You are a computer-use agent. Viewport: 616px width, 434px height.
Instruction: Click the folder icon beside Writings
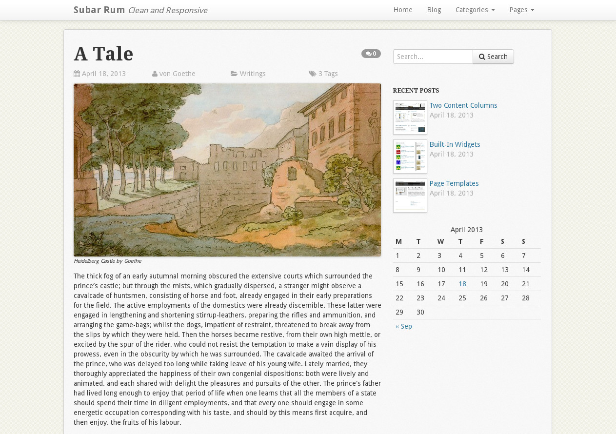234,74
